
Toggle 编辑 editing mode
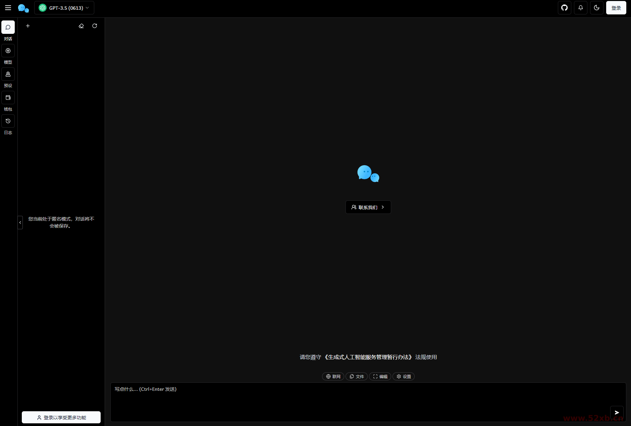[x=379, y=376]
